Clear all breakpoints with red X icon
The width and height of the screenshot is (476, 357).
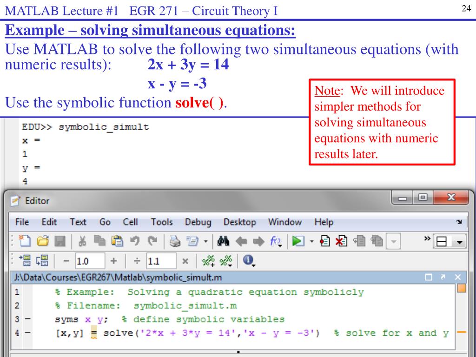tap(342, 241)
